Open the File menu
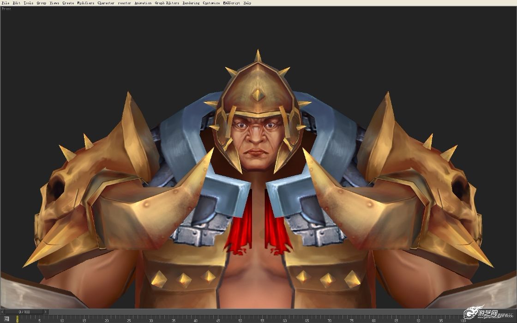The width and height of the screenshot is (517, 323). pos(6,3)
